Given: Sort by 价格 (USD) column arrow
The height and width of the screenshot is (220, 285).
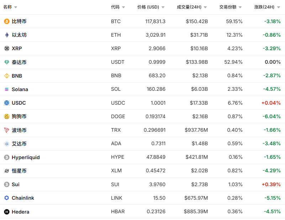Looking at the screenshot, I should coord(163,7).
